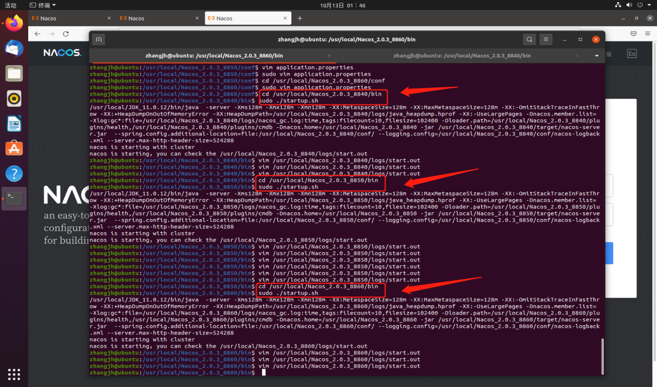
Task: Open a new Firefox tab with plus
Action: point(300,18)
